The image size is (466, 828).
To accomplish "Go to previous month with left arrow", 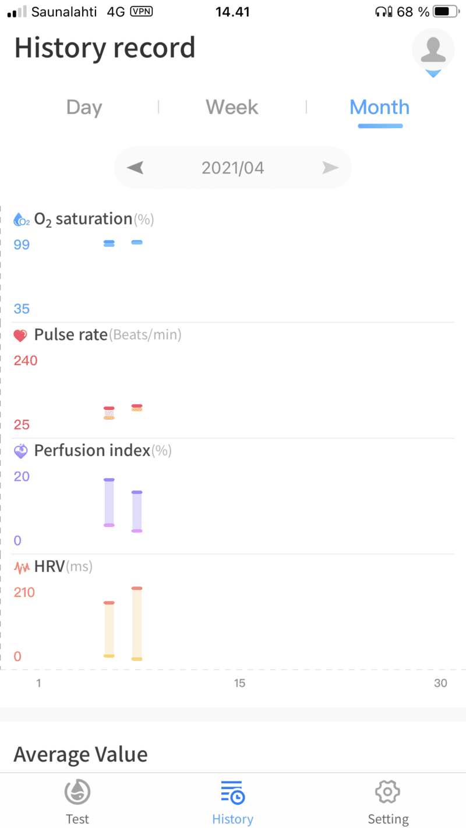I will click(x=135, y=168).
